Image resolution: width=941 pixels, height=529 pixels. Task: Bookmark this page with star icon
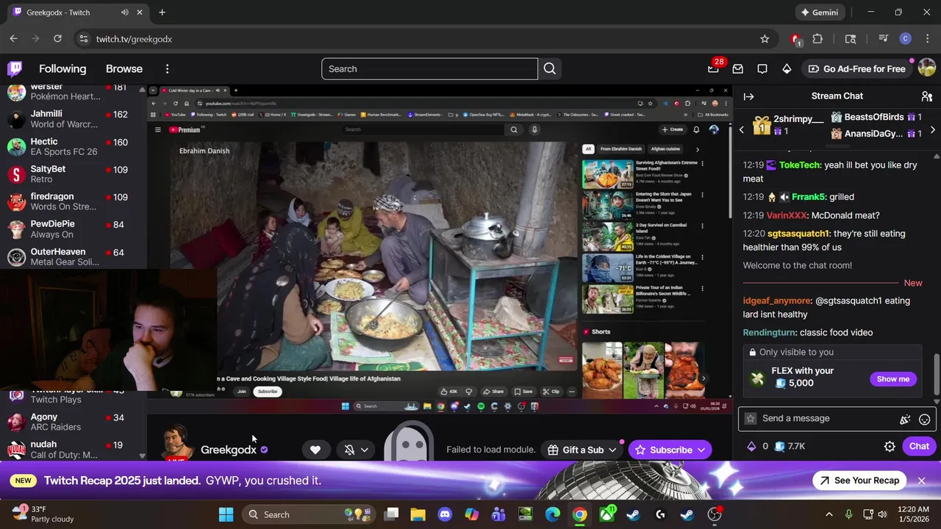pyautogui.click(x=765, y=39)
